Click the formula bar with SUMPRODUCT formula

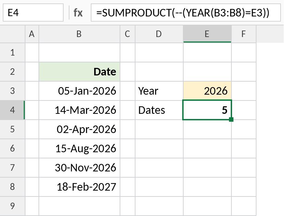pyautogui.click(x=186, y=13)
